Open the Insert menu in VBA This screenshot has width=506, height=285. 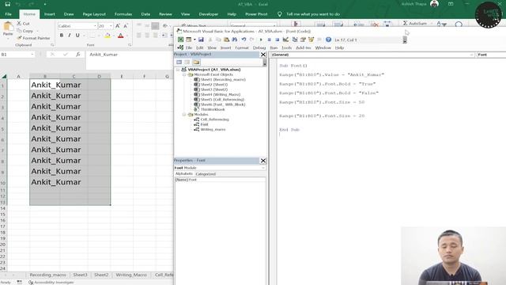tap(225, 47)
